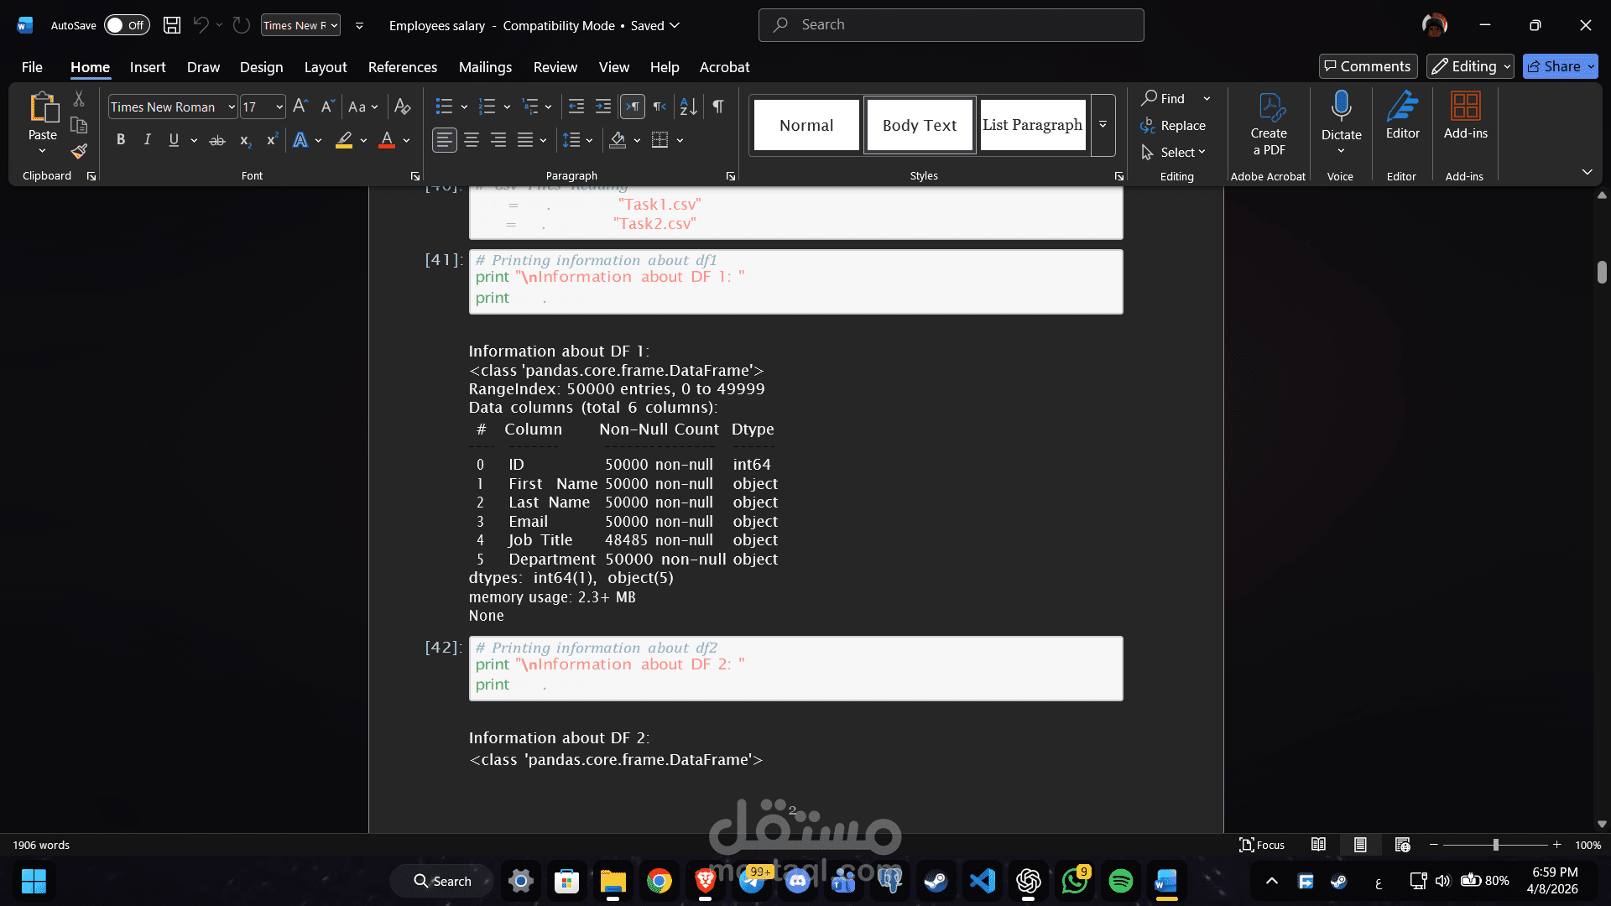This screenshot has height=906, width=1611.
Task: Apply the Body Text style
Action: coord(919,124)
